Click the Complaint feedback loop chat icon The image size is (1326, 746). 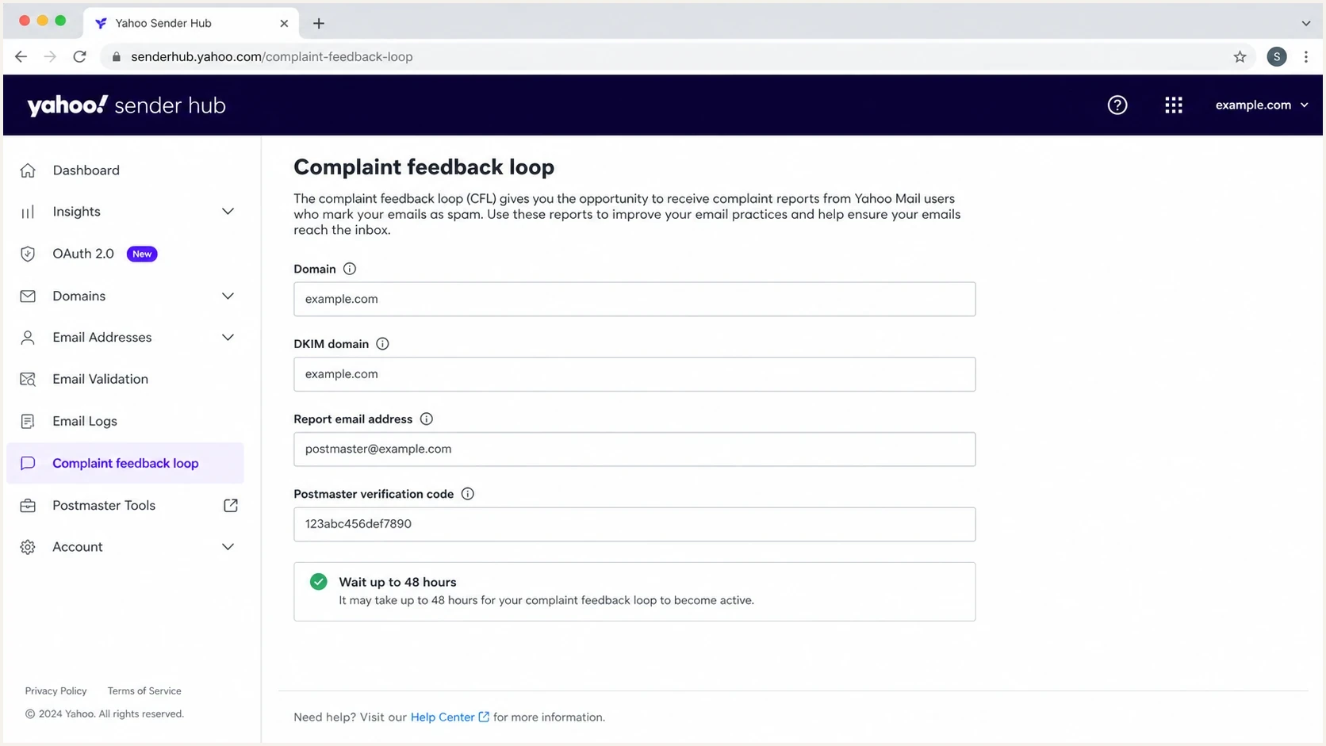[28, 463]
